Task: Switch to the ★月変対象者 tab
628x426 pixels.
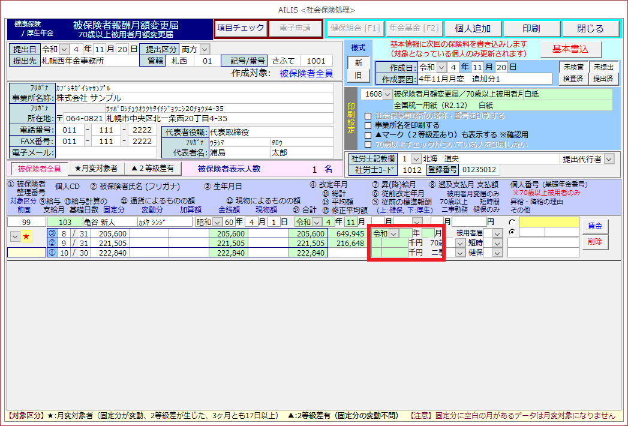Action: point(96,169)
